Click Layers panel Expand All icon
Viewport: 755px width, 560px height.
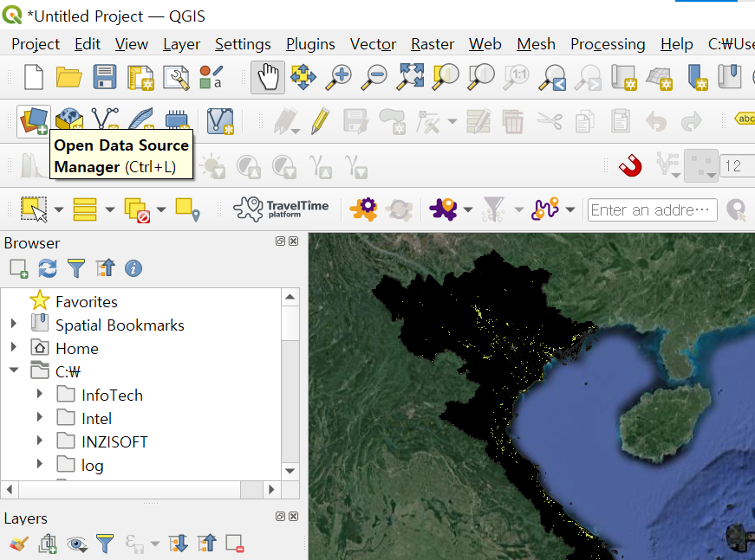pyautogui.click(x=179, y=544)
